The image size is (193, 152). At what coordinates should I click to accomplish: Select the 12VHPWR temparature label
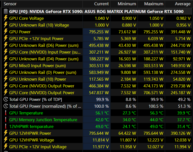tap(31, 127)
